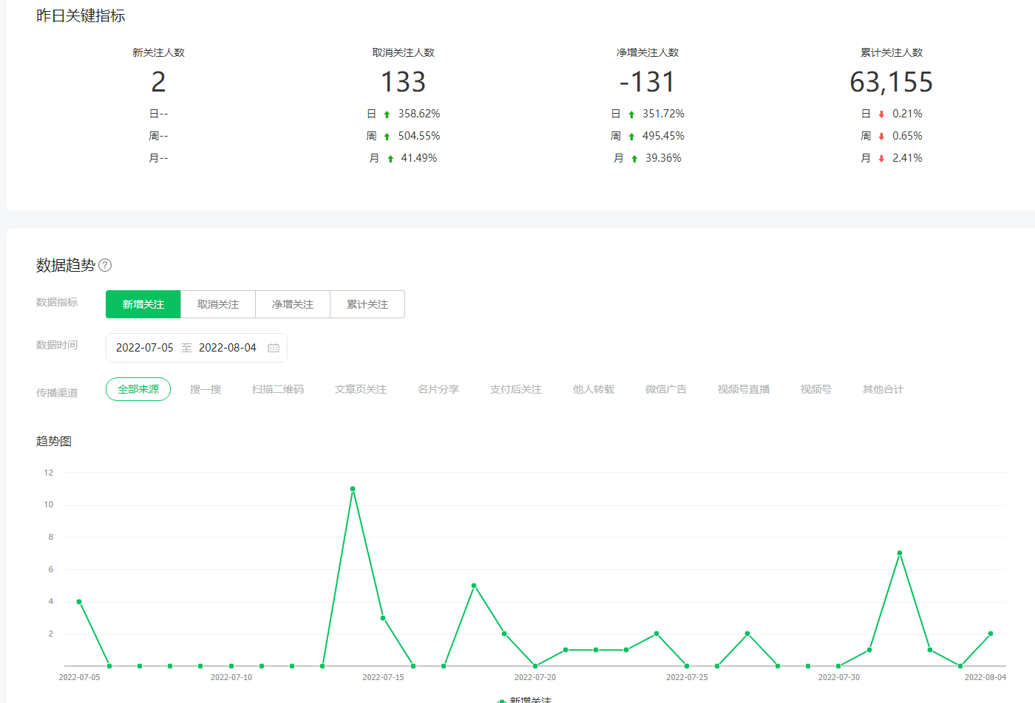Screen dimensions: 1035x703
Task: Select the 全部来源 channel filter
Action: [138, 389]
